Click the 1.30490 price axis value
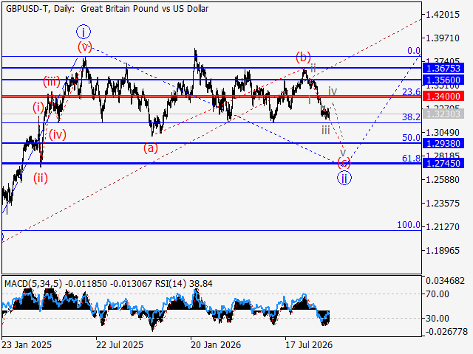Image resolution: width=473 pixels, height=354 pixels. (x=443, y=133)
